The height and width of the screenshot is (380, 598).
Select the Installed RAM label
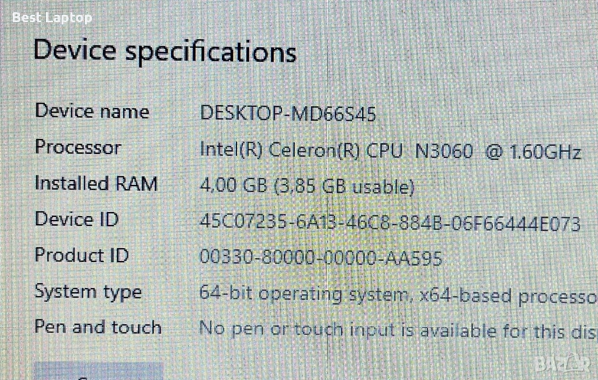(x=96, y=183)
